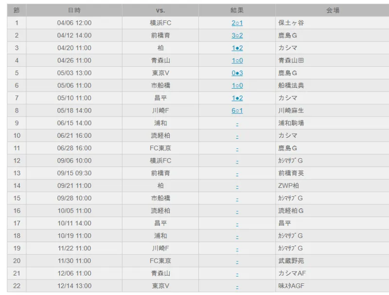Click the pending result link for 06/28 FC東京
This screenshot has height=295, width=389.
click(x=237, y=148)
